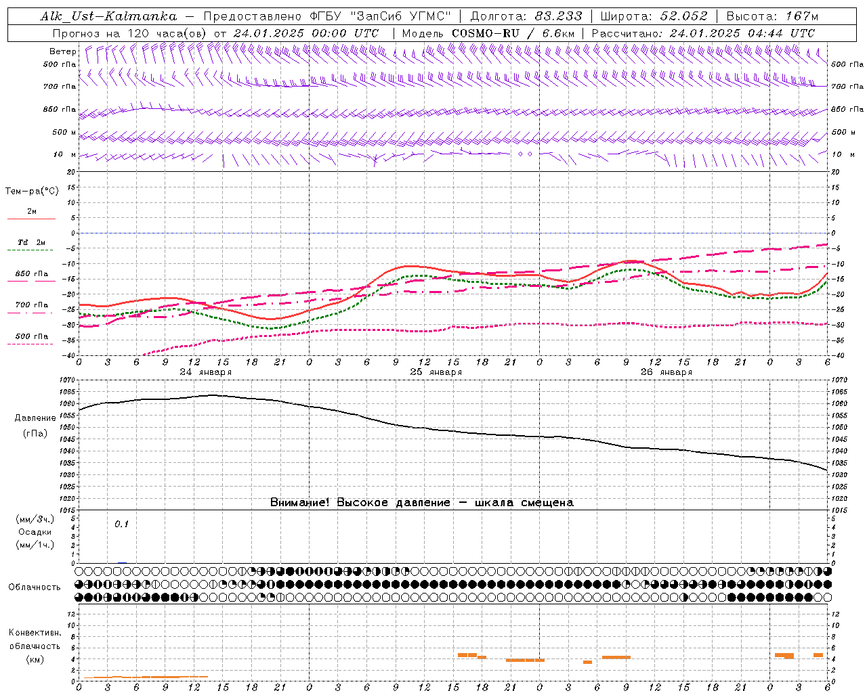Click the 0.1 precipitation value
The image size is (867, 693).
[121, 524]
